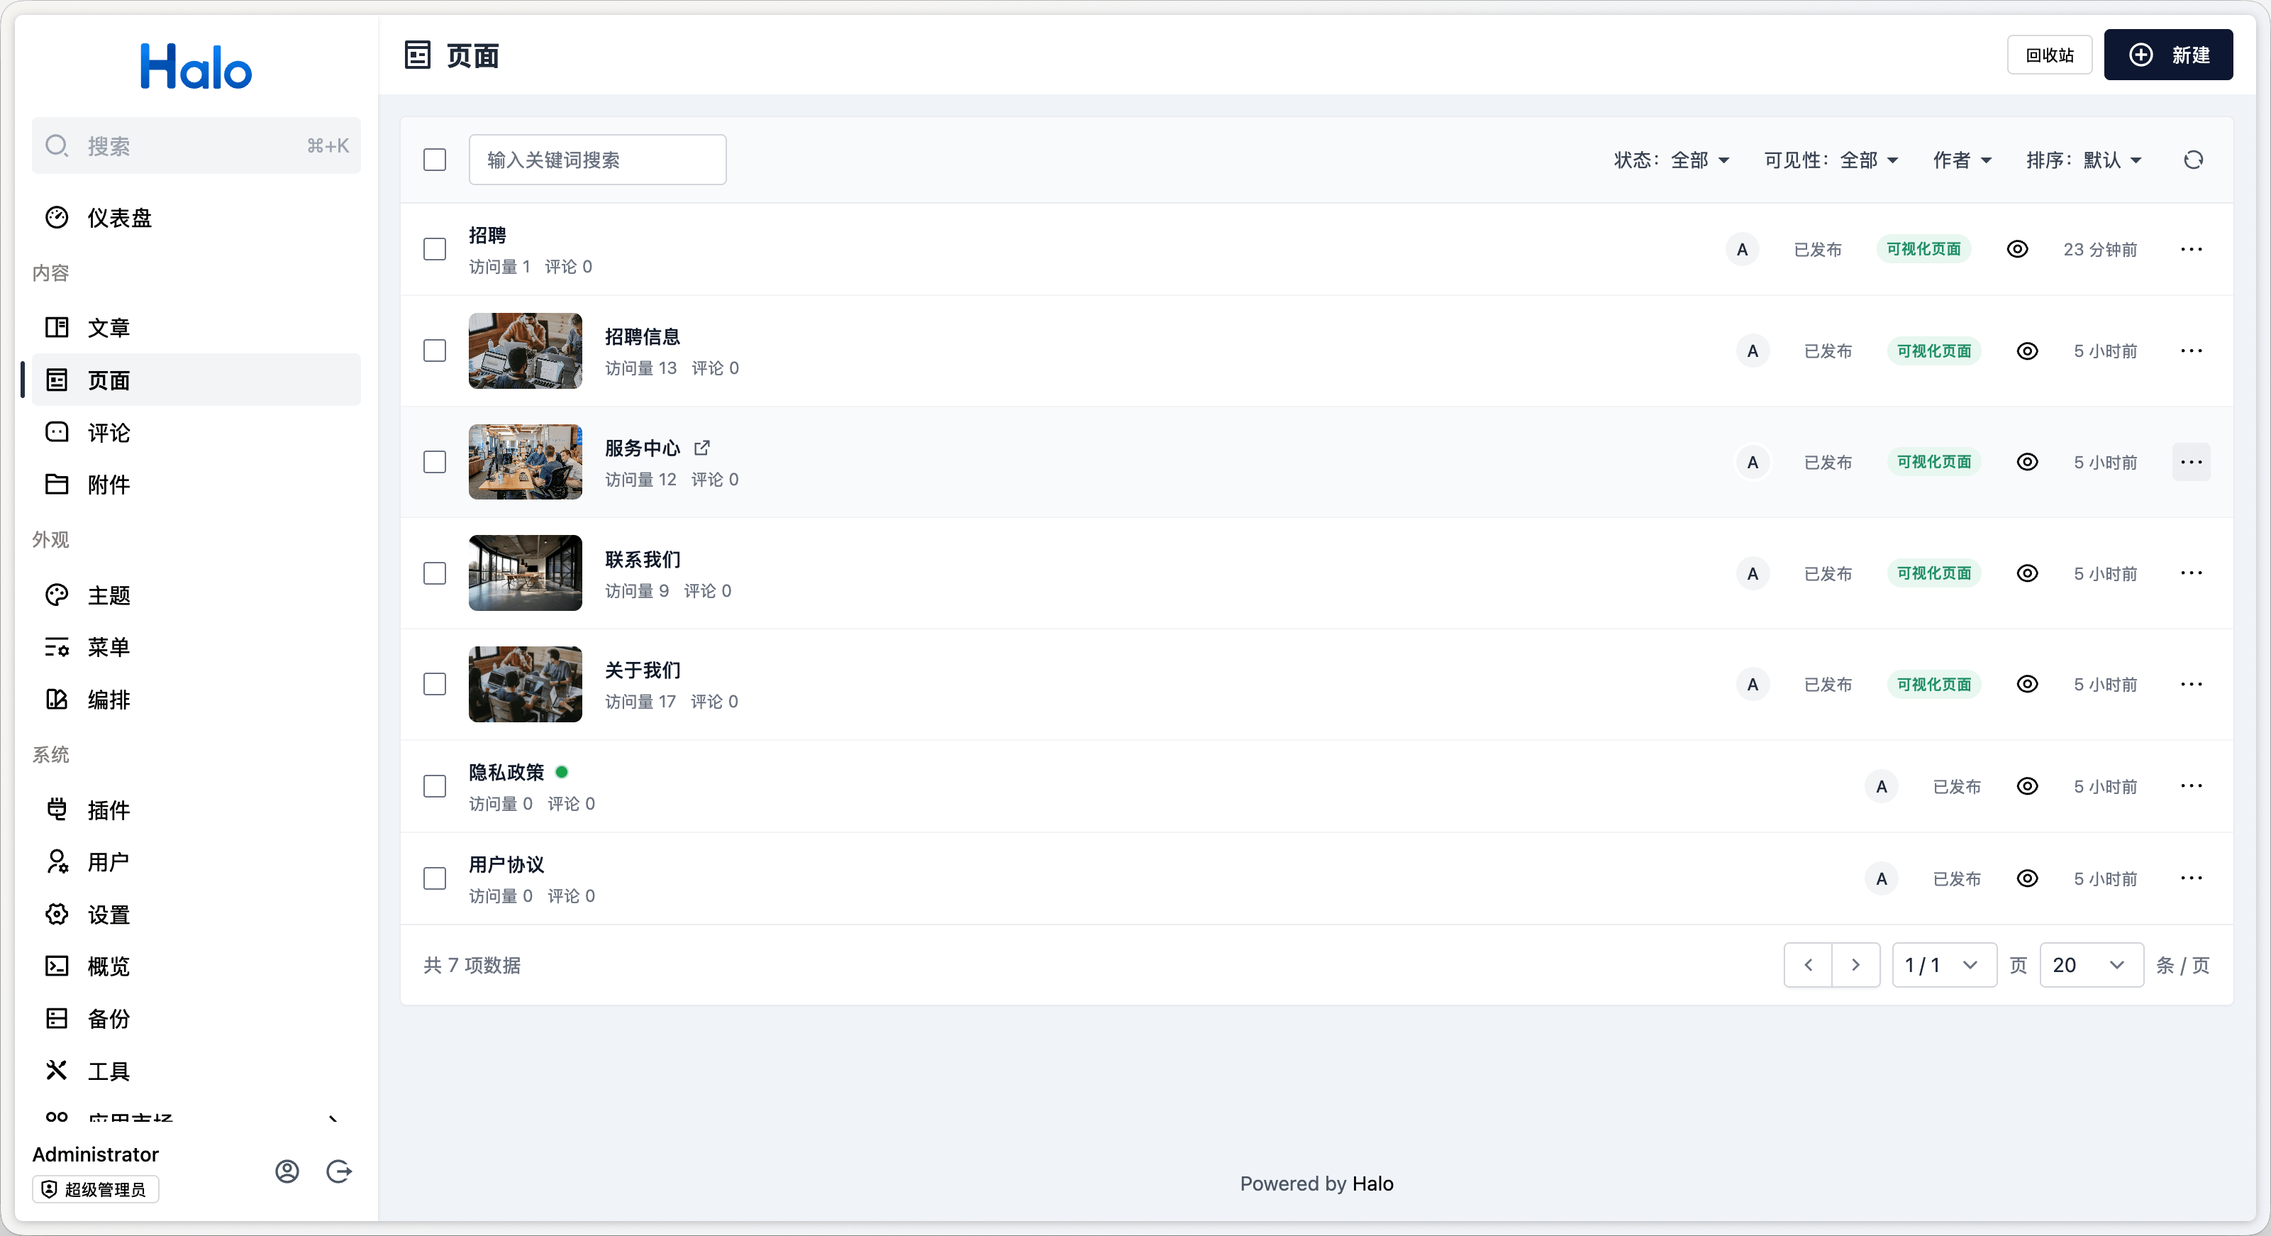Open external link icon beside 服务中心
Viewport: 2271px width, 1236px height.
701,448
